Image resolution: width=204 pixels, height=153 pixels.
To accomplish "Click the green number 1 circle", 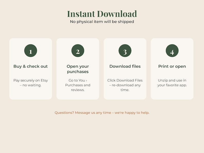I will tap(31, 51).
